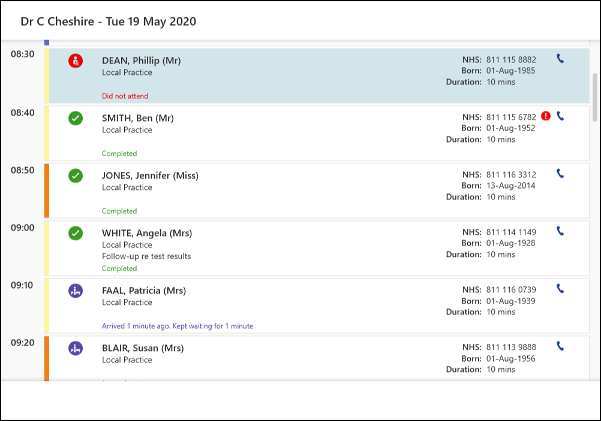
Task: Open patient name WHITE, Angela (Mrs)
Action: click(x=147, y=233)
